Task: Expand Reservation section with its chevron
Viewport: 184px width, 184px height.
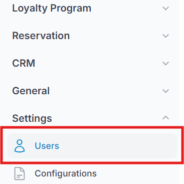Action: [165, 36]
